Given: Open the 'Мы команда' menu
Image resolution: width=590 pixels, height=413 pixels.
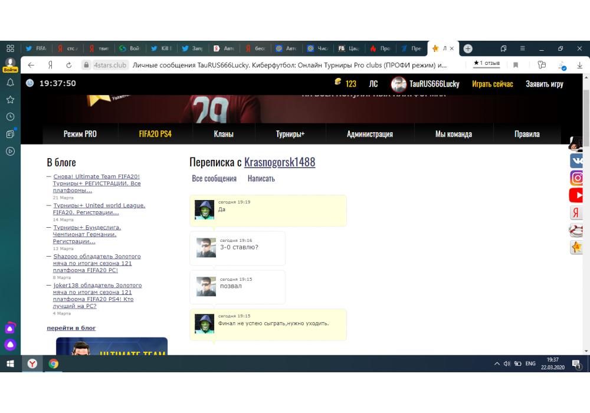Looking at the screenshot, I should [453, 134].
